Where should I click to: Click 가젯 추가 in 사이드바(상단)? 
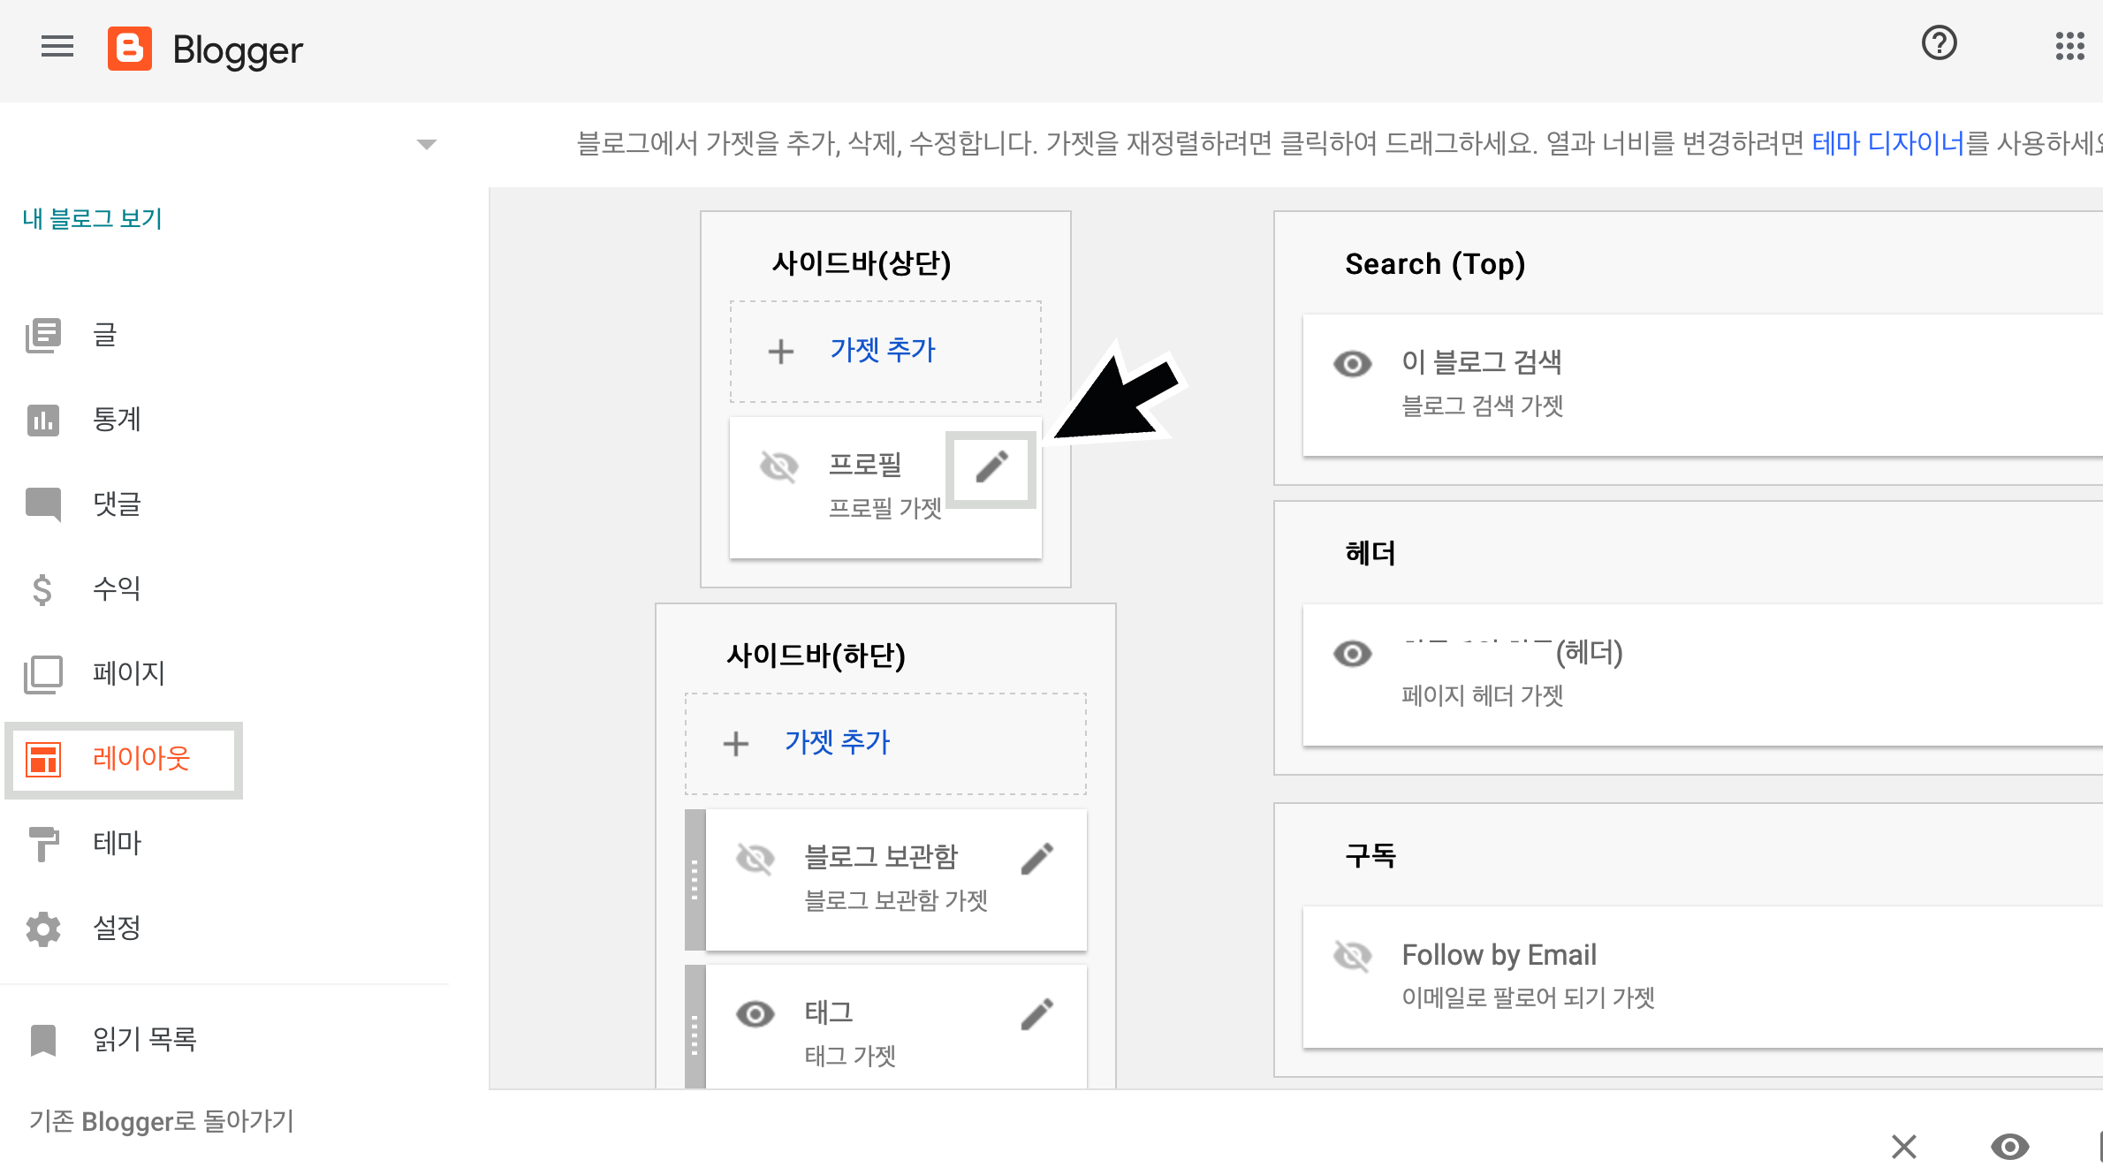coord(882,351)
